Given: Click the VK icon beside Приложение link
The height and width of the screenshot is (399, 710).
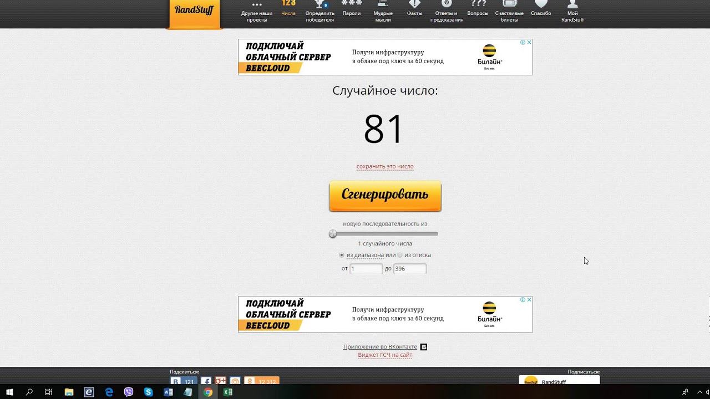Looking at the screenshot, I should (424, 347).
